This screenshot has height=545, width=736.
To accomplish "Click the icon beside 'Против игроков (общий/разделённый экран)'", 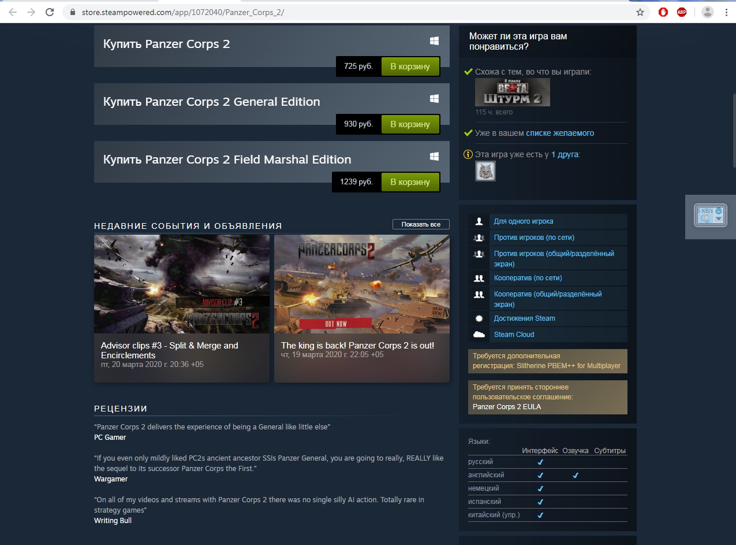I will click(x=479, y=254).
